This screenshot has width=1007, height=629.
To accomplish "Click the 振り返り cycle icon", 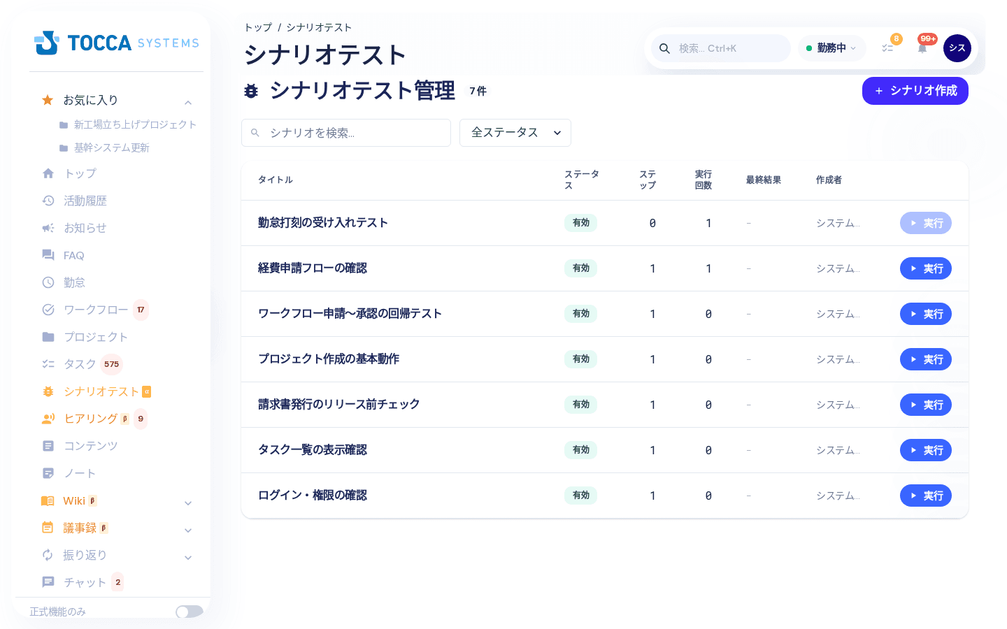I will pos(48,555).
